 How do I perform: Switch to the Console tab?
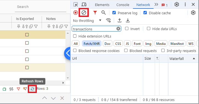[x=123, y=5]
